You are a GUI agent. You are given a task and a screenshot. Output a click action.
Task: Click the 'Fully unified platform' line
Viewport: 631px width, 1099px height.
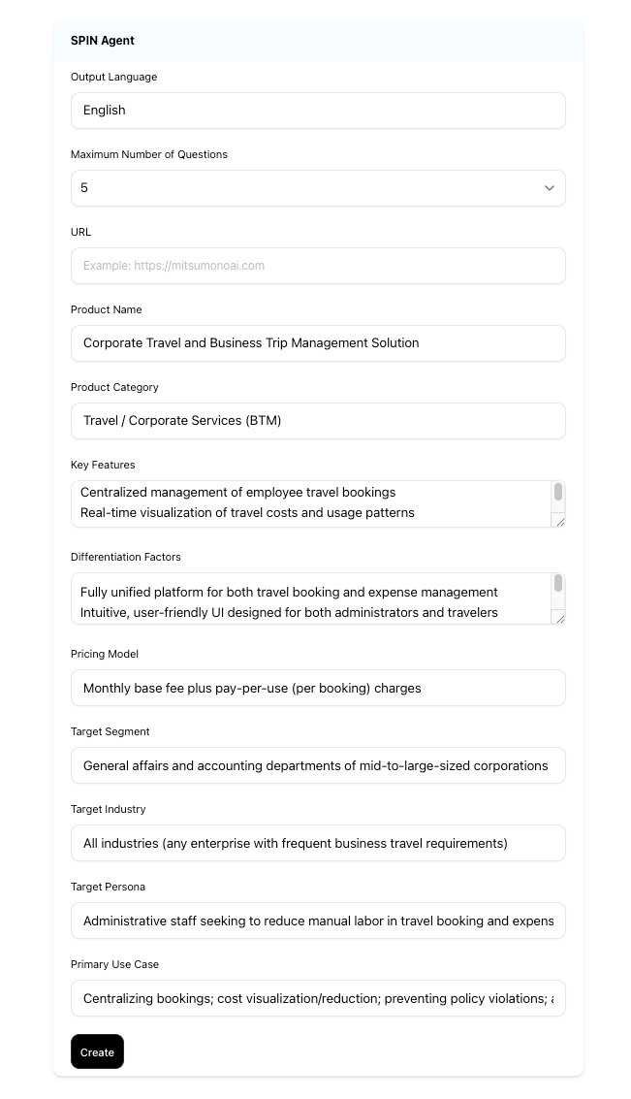(x=289, y=592)
